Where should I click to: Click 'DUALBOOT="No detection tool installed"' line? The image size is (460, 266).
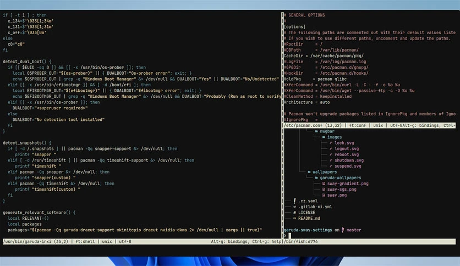pyautogui.click(x=58, y=119)
